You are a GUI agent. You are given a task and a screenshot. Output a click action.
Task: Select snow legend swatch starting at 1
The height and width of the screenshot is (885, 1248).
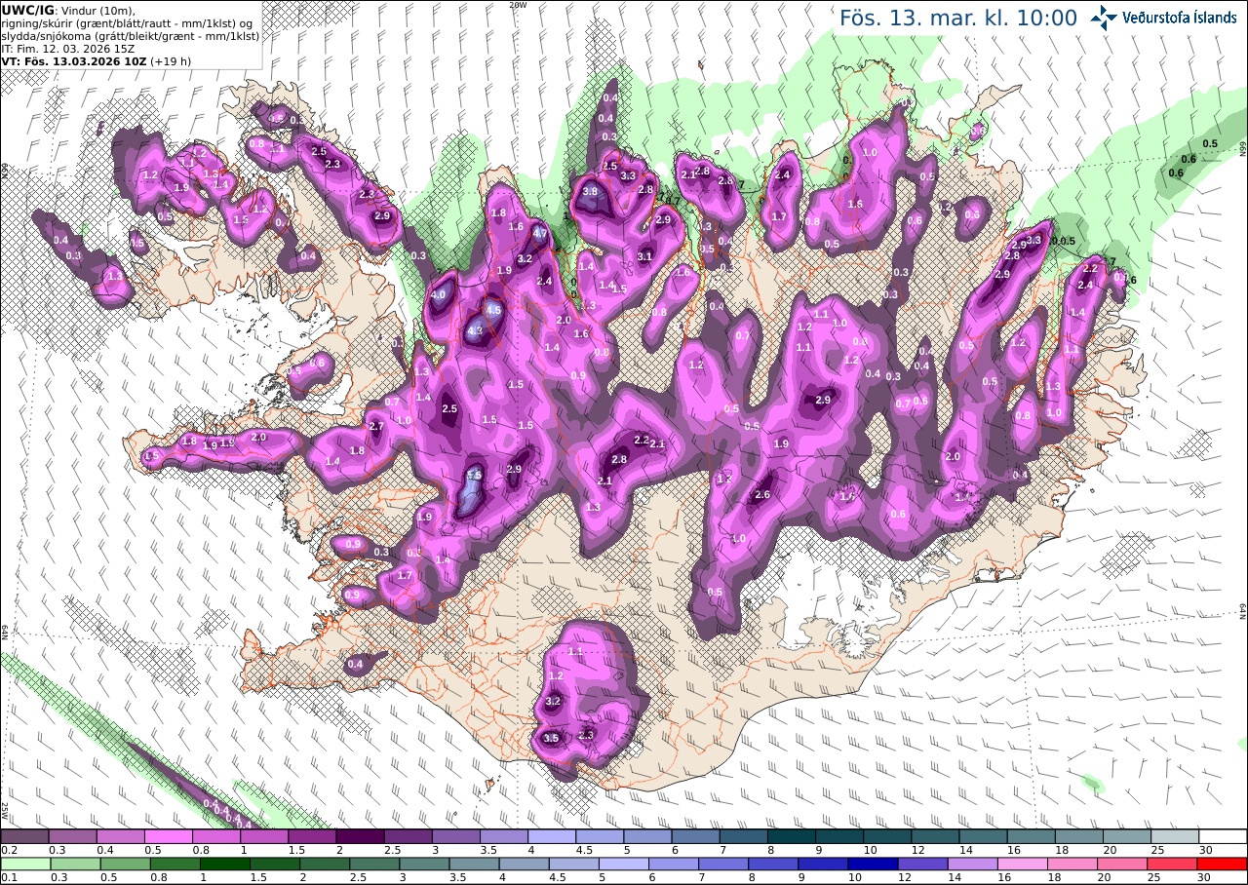[x=263, y=836]
